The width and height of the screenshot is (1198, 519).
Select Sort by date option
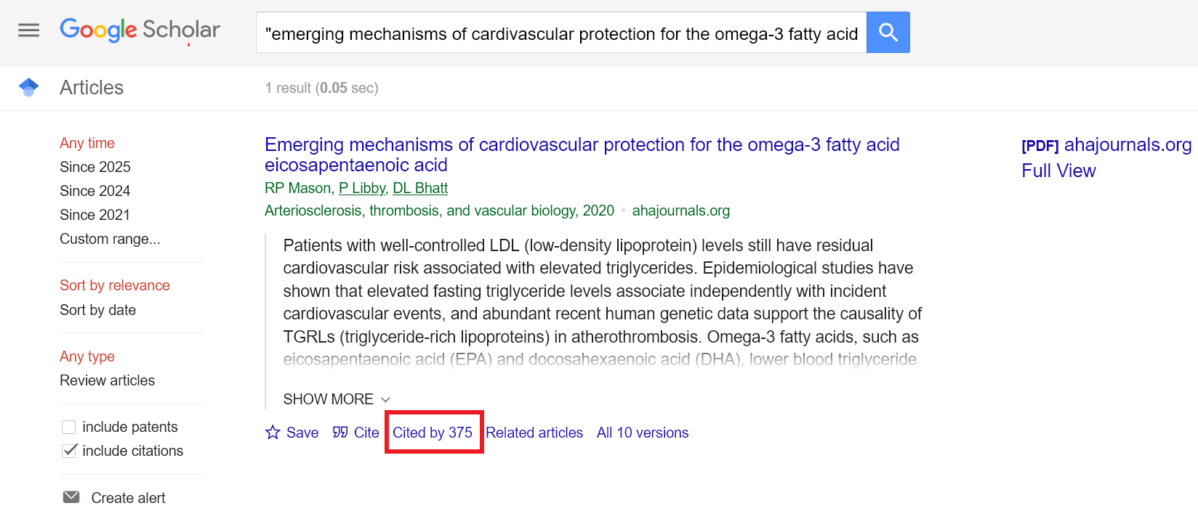pos(97,310)
